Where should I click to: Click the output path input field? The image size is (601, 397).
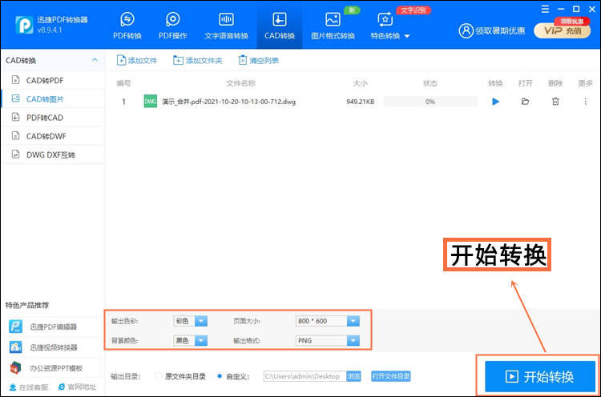[x=305, y=376]
